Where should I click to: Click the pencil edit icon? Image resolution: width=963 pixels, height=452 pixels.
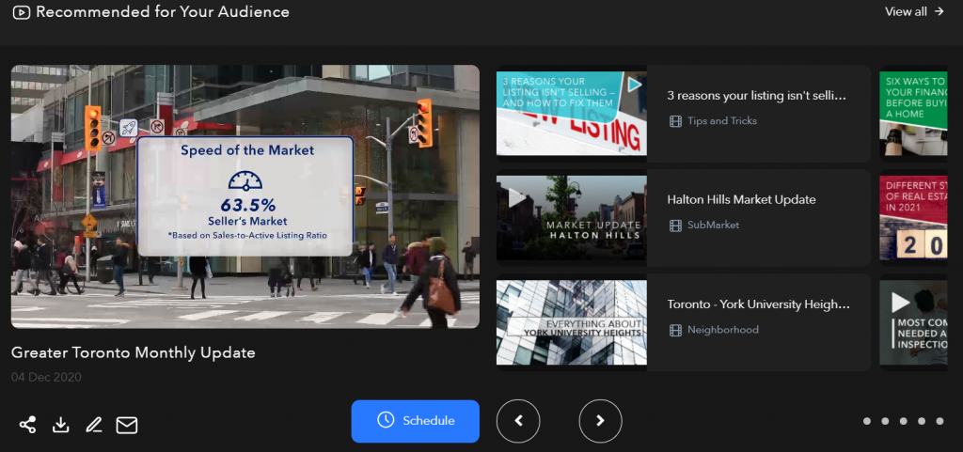click(x=94, y=425)
